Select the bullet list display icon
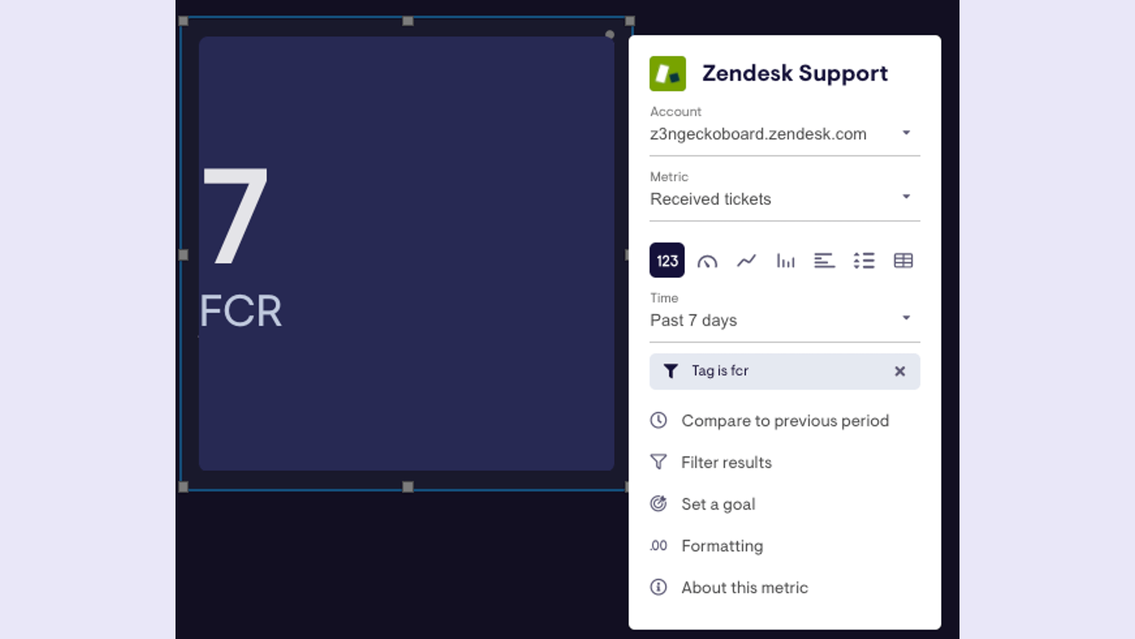This screenshot has width=1135, height=639. pyautogui.click(x=863, y=260)
